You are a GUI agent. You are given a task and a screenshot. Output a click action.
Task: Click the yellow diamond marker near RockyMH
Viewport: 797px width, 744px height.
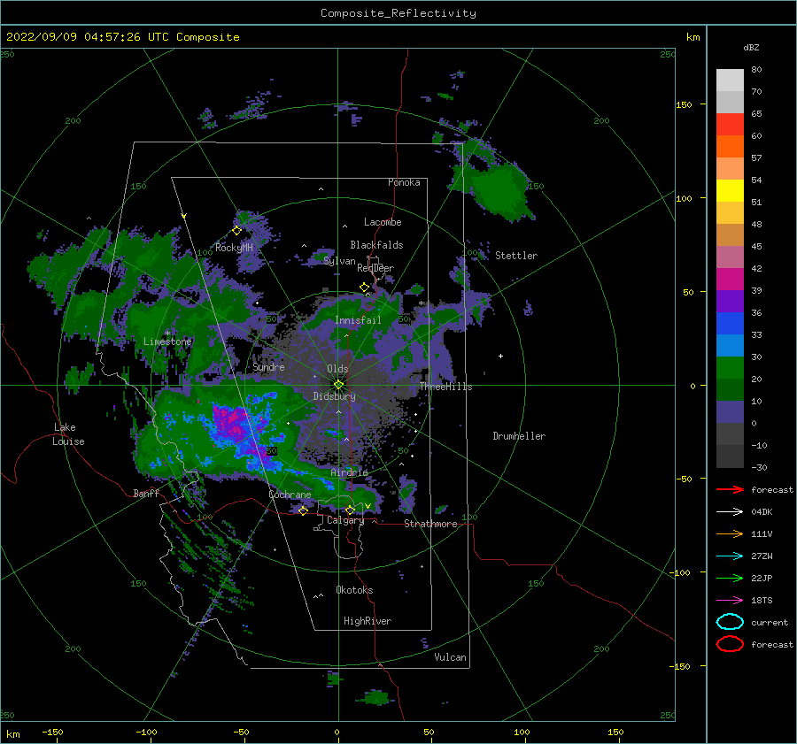tap(236, 231)
